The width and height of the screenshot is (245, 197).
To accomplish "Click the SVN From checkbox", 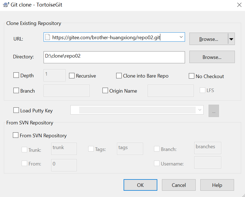I will click(x=24, y=163).
